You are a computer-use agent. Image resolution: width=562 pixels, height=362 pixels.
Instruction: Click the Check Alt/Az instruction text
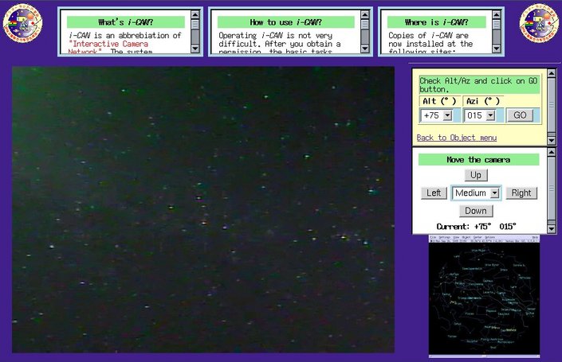(x=479, y=85)
